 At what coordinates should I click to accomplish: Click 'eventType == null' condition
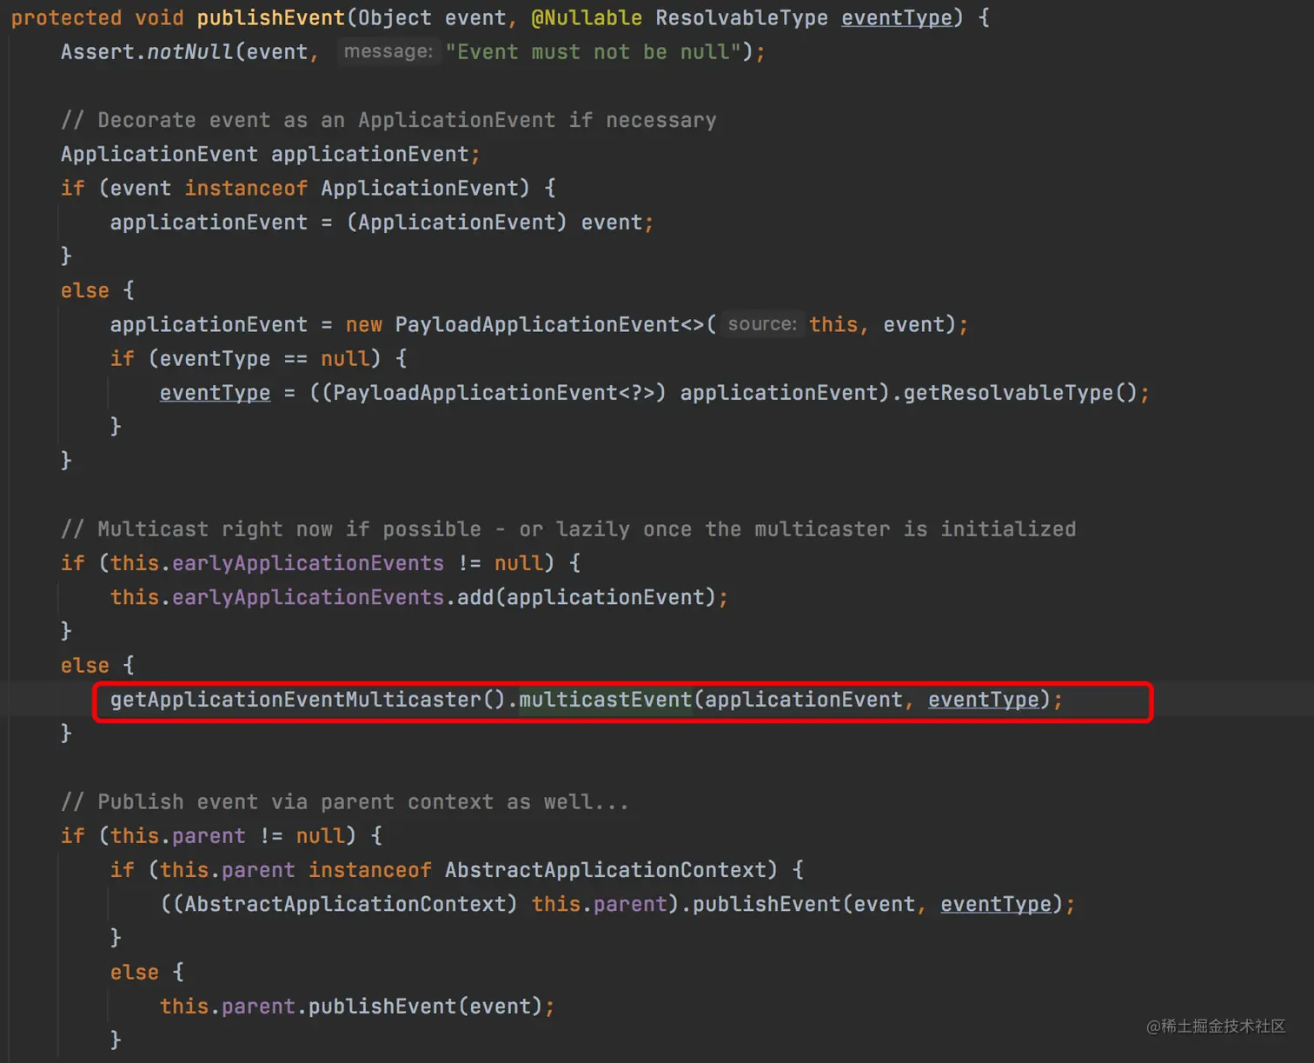click(x=264, y=358)
